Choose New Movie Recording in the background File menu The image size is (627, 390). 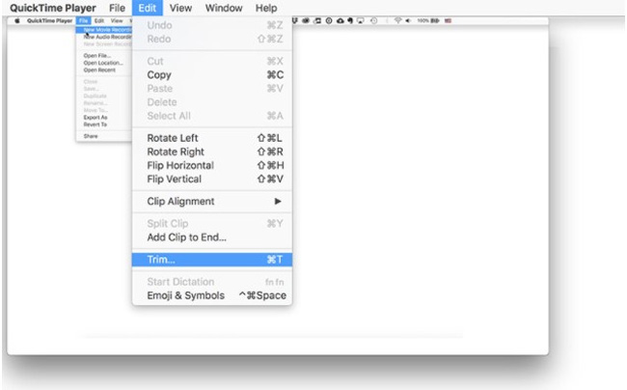[104, 30]
